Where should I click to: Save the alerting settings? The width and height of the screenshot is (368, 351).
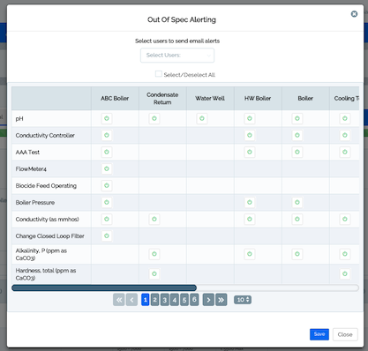pyautogui.click(x=319, y=334)
